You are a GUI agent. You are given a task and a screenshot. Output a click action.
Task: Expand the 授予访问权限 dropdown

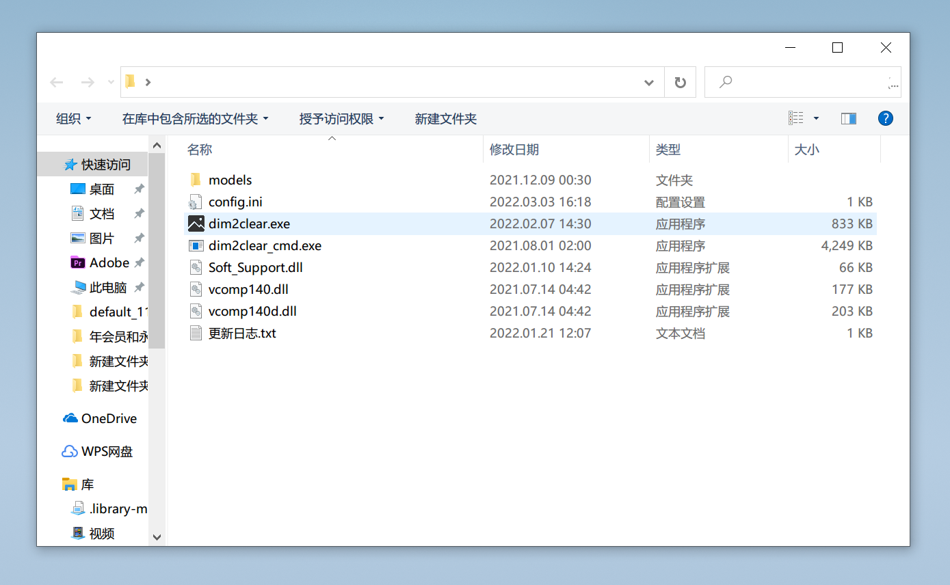(x=341, y=119)
